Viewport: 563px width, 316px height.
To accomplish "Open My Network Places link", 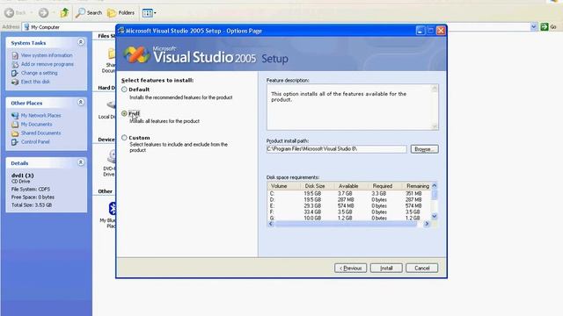I will point(41,115).
